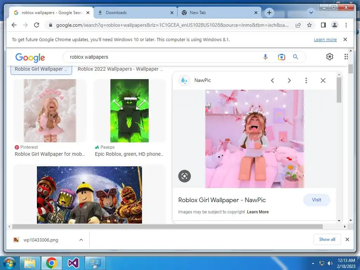Open Learn more about Chrome updates

pos(325,39)
